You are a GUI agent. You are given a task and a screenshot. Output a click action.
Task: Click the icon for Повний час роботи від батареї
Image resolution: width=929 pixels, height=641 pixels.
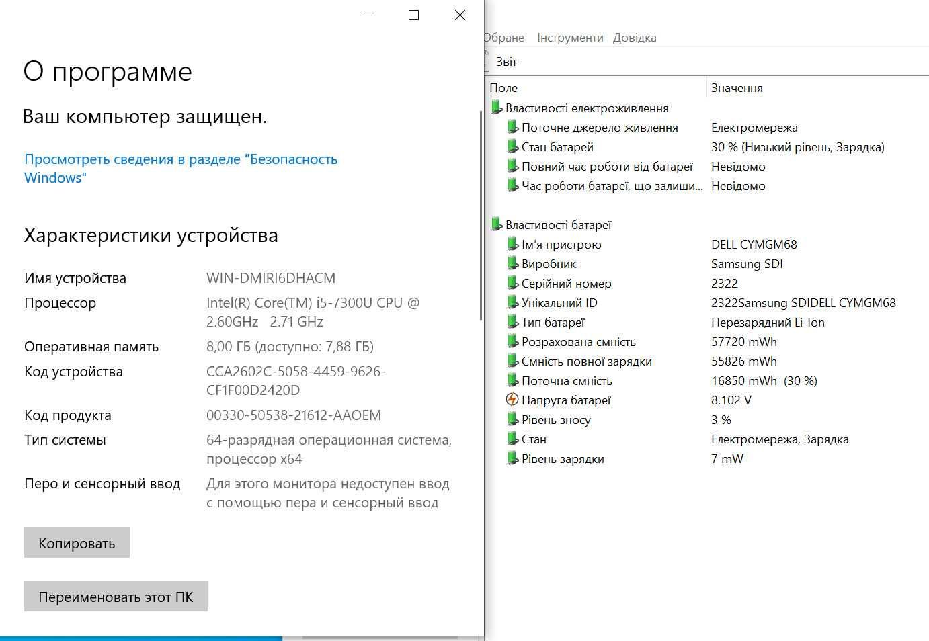pyautogui.click(x=513, y=166)
